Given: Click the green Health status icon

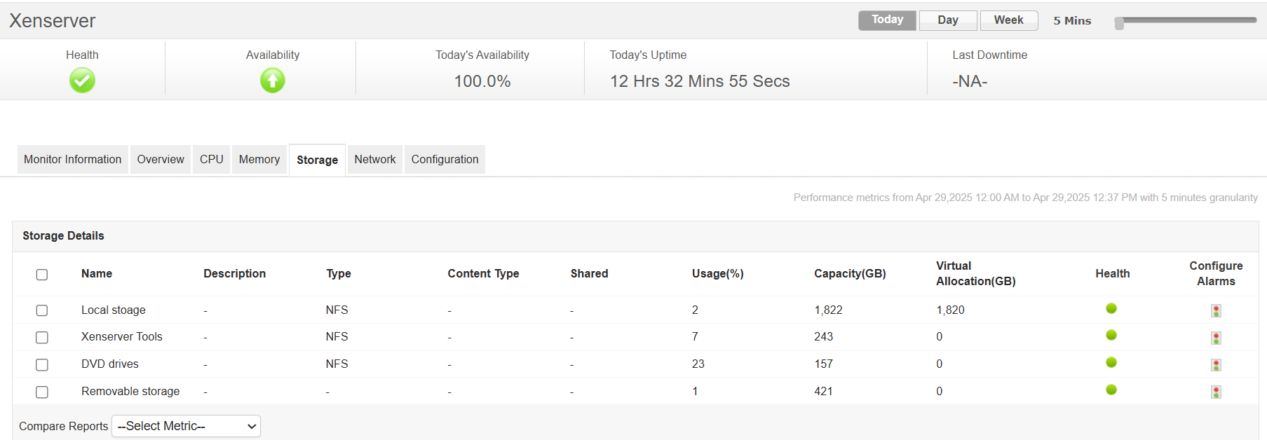Looking at the screenshot, I should coord(82,81).
